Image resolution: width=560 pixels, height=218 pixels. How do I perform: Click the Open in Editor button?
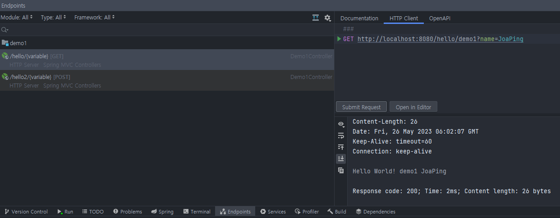[413, 107]
